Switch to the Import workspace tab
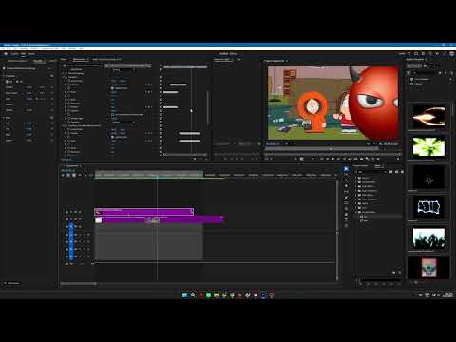This screenshot has width=456, height=342. (x=14, y=54)
